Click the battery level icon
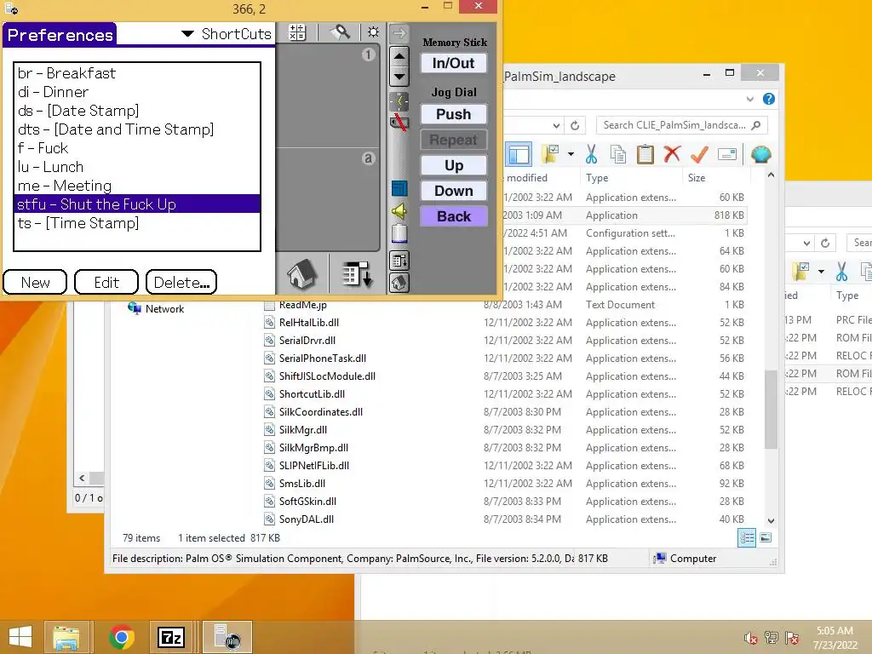 point(399,233)
